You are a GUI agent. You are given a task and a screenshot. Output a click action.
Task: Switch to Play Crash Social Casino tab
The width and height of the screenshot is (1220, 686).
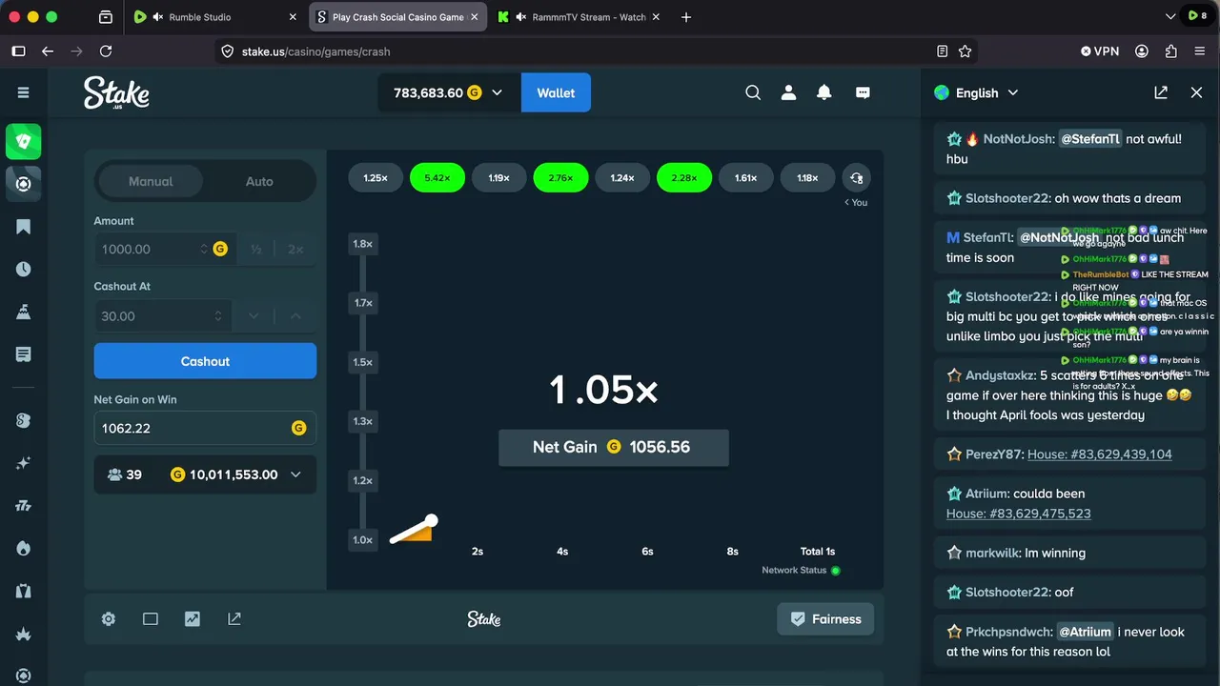tap(396, 17)
